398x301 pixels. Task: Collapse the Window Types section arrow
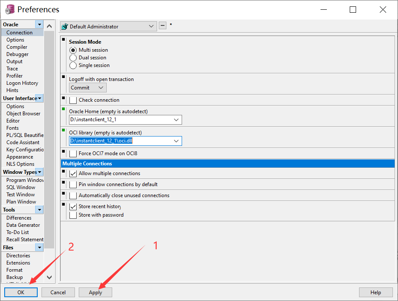tap(39, 172)
